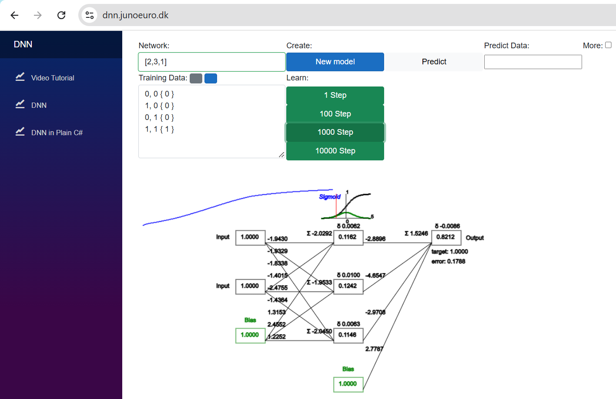Click training row "0, 0 { 0 }"
616x399 pixels.
(159, 94)
